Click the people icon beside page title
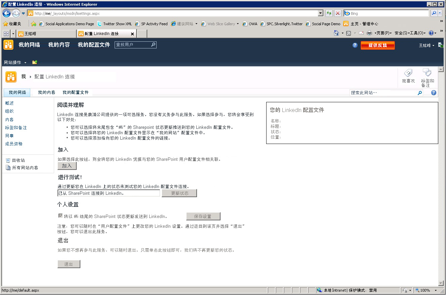This screenshot has width=446, height=295. point(11,77)
